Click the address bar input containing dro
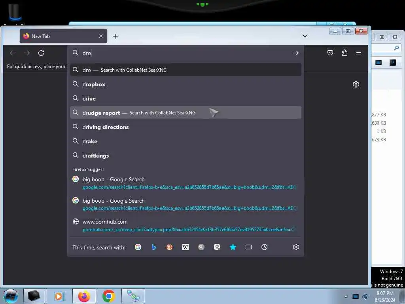405x304 pixels. pos(186,53)
